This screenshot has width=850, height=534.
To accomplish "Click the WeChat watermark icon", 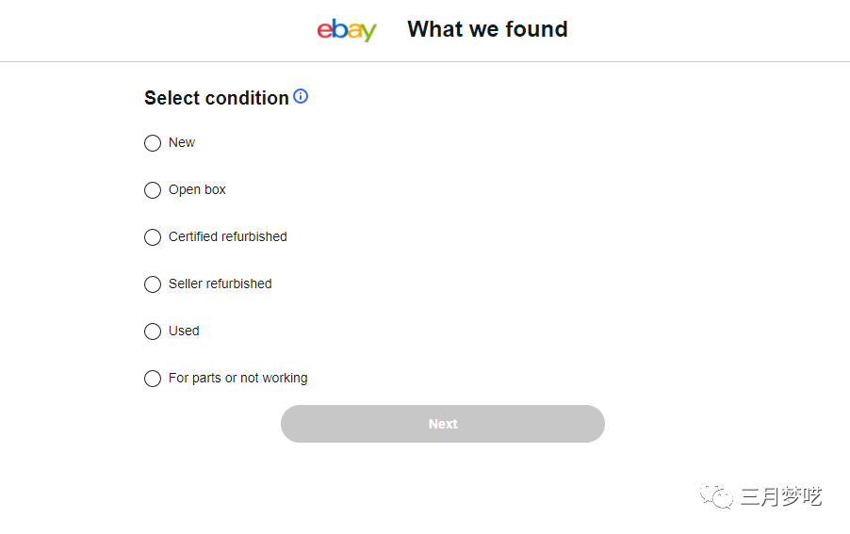I will tap(716, 496).
